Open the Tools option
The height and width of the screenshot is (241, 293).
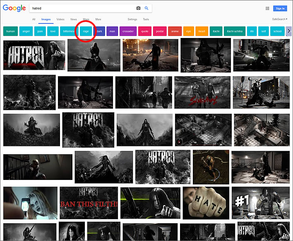coord(146,19)
